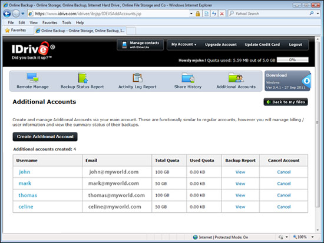Click the Download Windows client button

click(x=287, y=81)
